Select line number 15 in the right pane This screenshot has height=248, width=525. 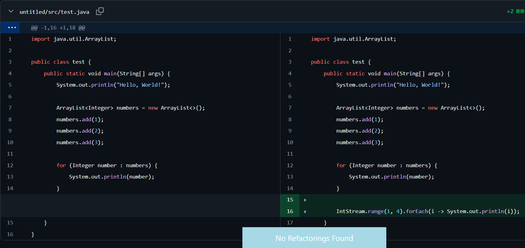coord(290,200)
